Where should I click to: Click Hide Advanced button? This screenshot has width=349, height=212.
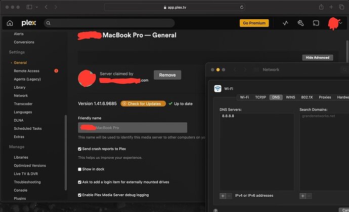pyautogui.click(x=318, y=58)
